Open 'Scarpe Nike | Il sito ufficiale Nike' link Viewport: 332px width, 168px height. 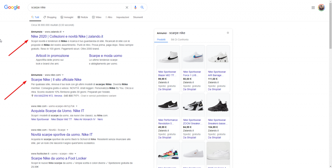pos(56,80)
